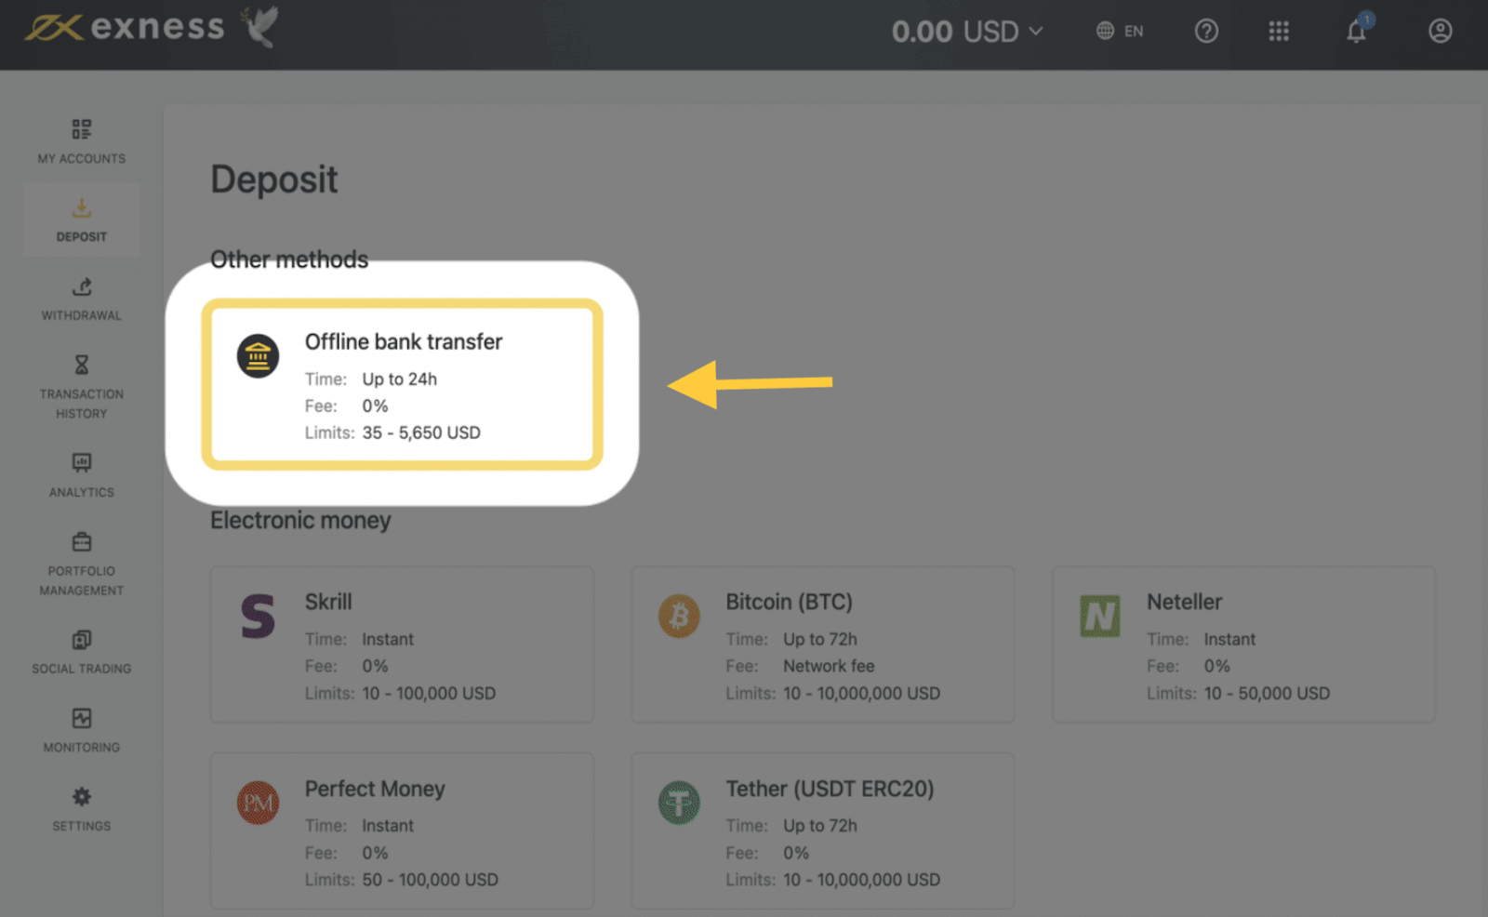Viewport: 1488px width, 917px height.
Task: Click the Deposit page heading
Action: (274, 179)
